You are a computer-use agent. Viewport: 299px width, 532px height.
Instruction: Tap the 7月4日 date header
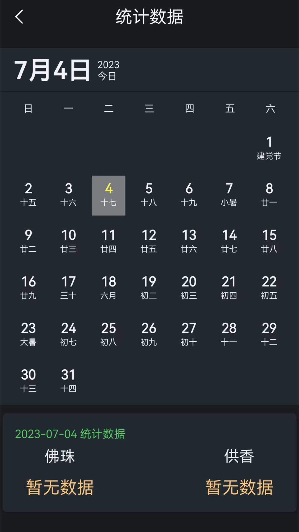point(53,69)
